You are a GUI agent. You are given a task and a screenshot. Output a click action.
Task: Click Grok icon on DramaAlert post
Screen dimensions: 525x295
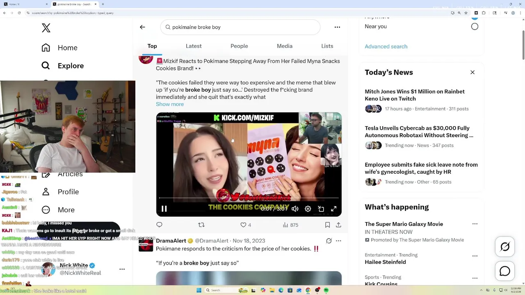329,241
